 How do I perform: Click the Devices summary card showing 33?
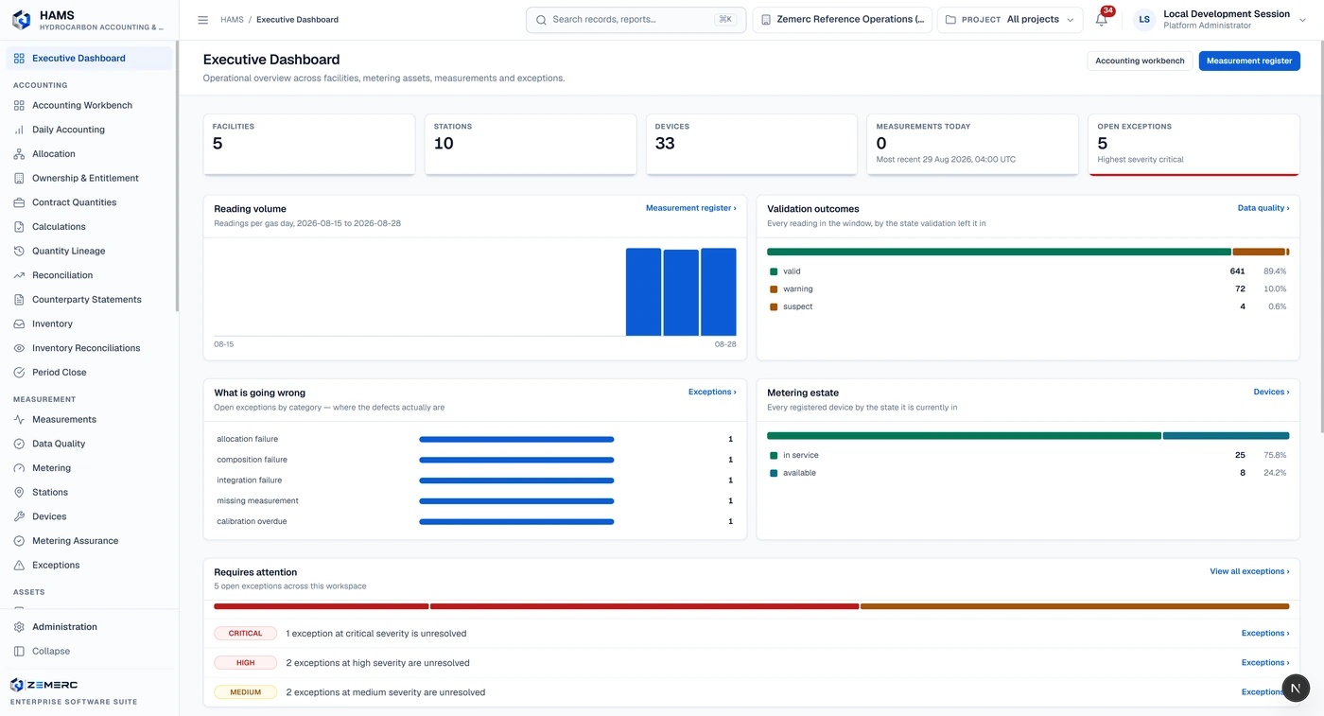[752, 145]
